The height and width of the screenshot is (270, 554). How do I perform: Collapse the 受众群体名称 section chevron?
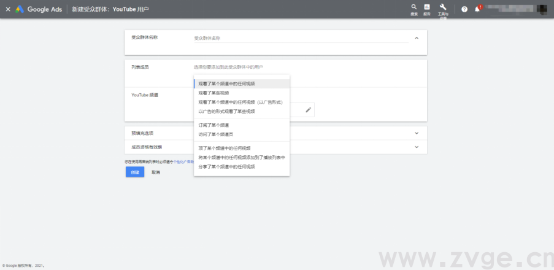(x=417, y=38)
